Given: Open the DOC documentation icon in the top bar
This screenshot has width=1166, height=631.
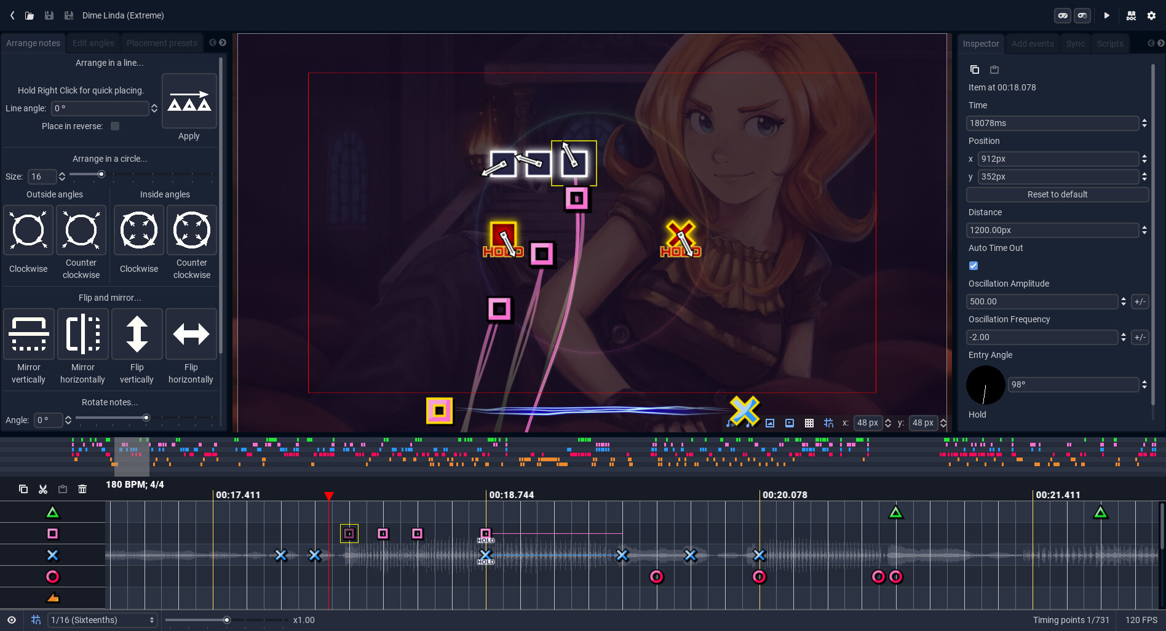Looking at the screenshot, I should coord(1131,15).
